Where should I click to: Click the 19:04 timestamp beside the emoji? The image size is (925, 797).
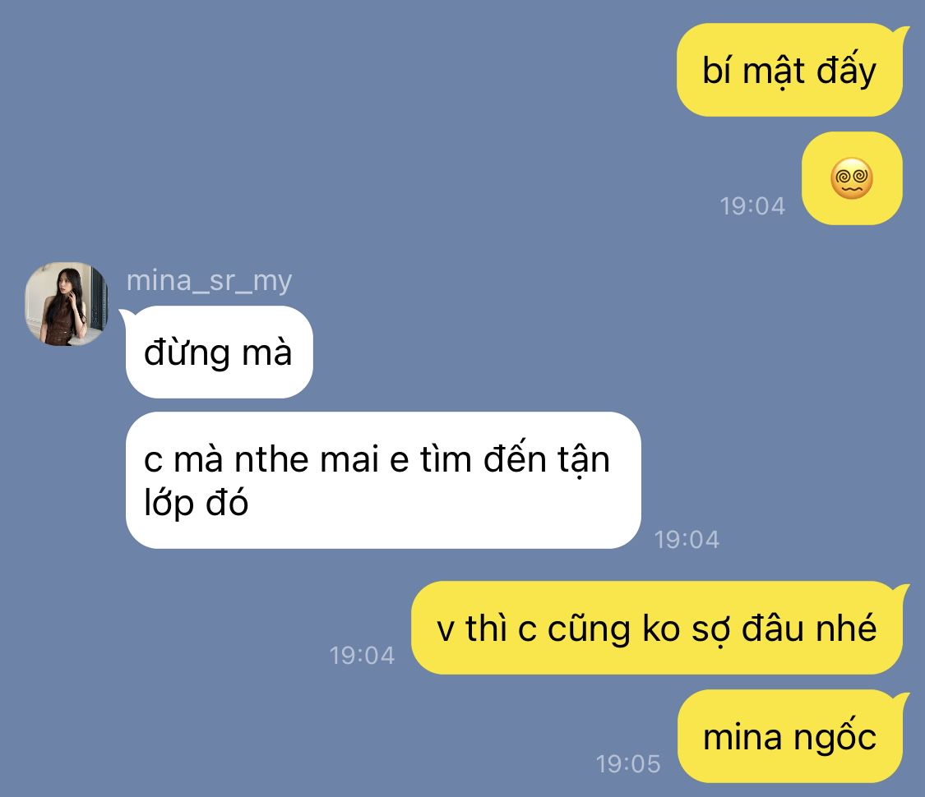click(752, 206)
